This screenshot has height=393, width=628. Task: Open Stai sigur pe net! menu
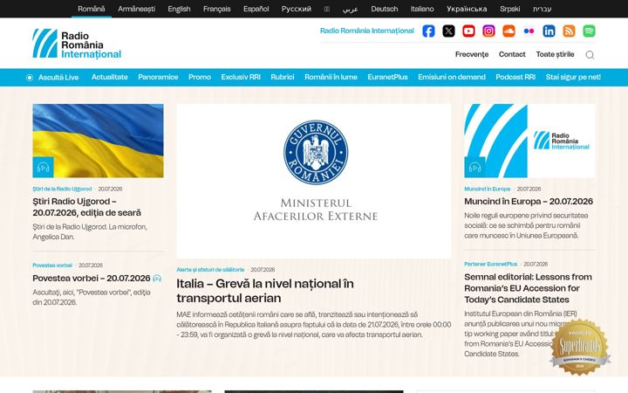[573, 77]
